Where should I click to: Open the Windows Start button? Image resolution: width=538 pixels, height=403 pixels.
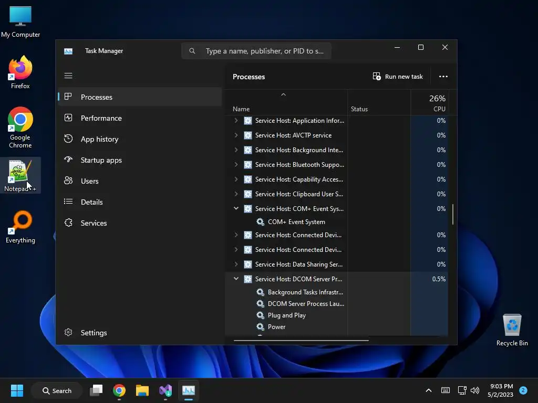click(17, 390)
